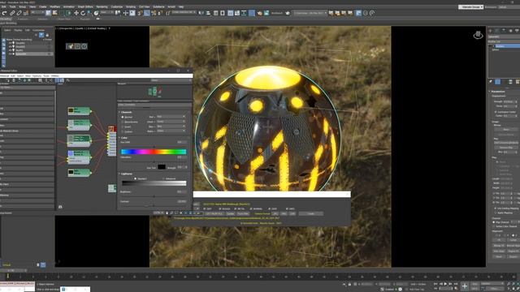The image size is (520, 292).
Task: Activate the Select and Rotate tool
Action: (x=83, y=13)
